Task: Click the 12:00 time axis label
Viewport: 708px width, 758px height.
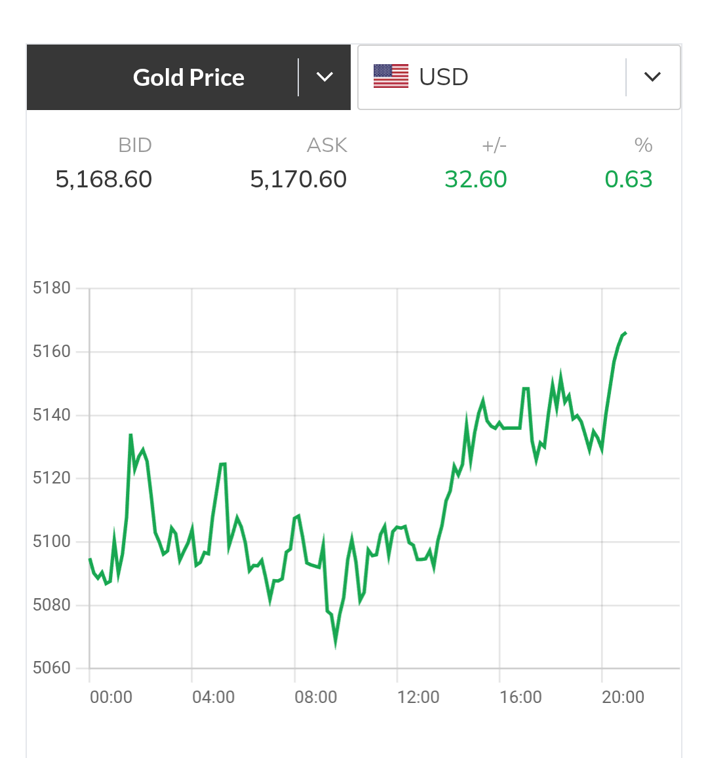Action: pos(418,697)
